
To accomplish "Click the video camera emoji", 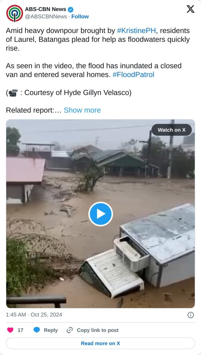I will click(13, 93).
